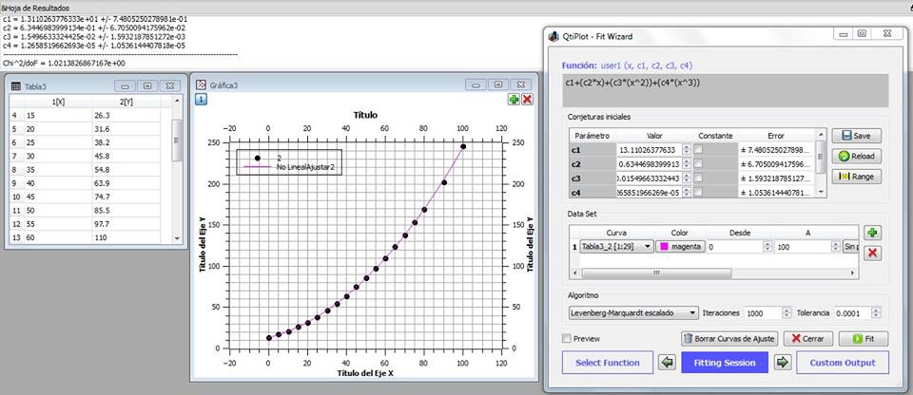Adjust the Iteraciones stepper
The width and height of the screenshot is (913, 395).
pyautogui.click(x=787, y=313)
